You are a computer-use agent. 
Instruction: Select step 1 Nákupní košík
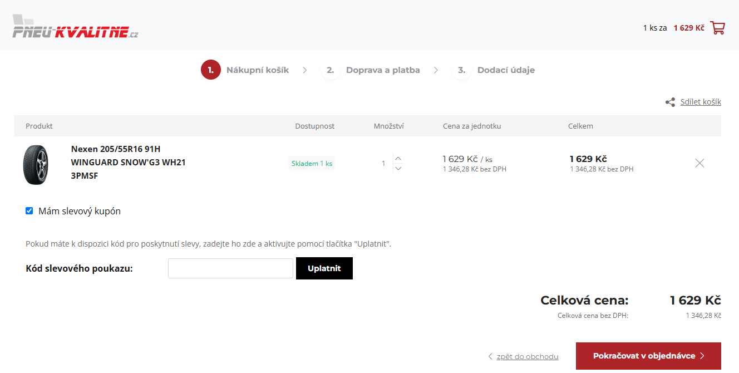[245, 70]
